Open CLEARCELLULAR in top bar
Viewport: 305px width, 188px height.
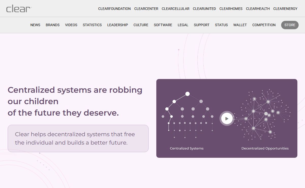click(x=175, y=9)
